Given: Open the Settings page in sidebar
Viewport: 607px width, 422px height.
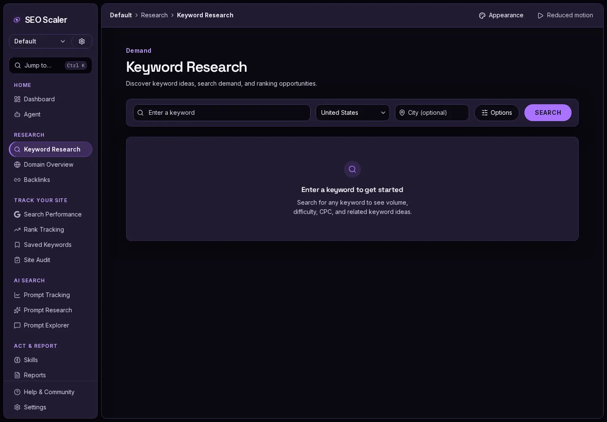Looking at the screenshot, I should (x=51, y=407).
